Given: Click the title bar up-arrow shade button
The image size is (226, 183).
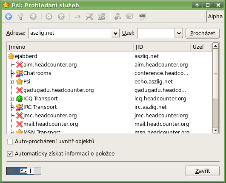Looking at the screenshot, I should [197, 6].
